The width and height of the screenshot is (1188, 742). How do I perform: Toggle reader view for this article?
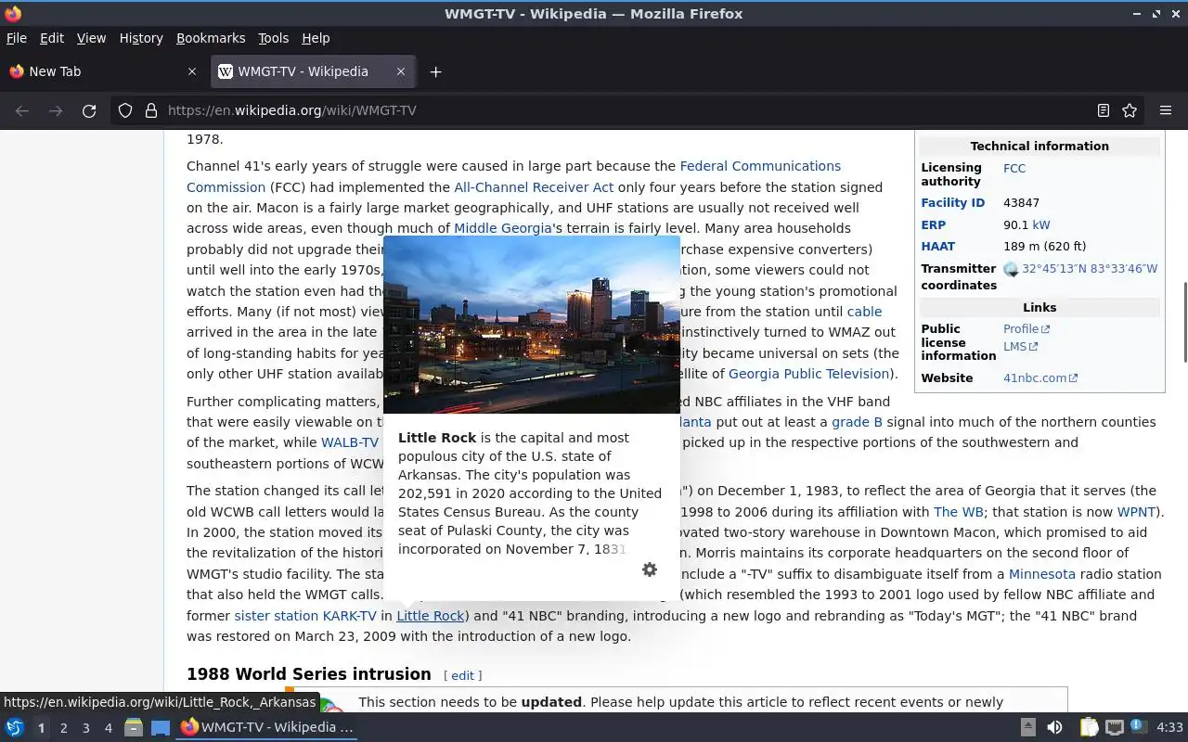tap(1104, 110)
